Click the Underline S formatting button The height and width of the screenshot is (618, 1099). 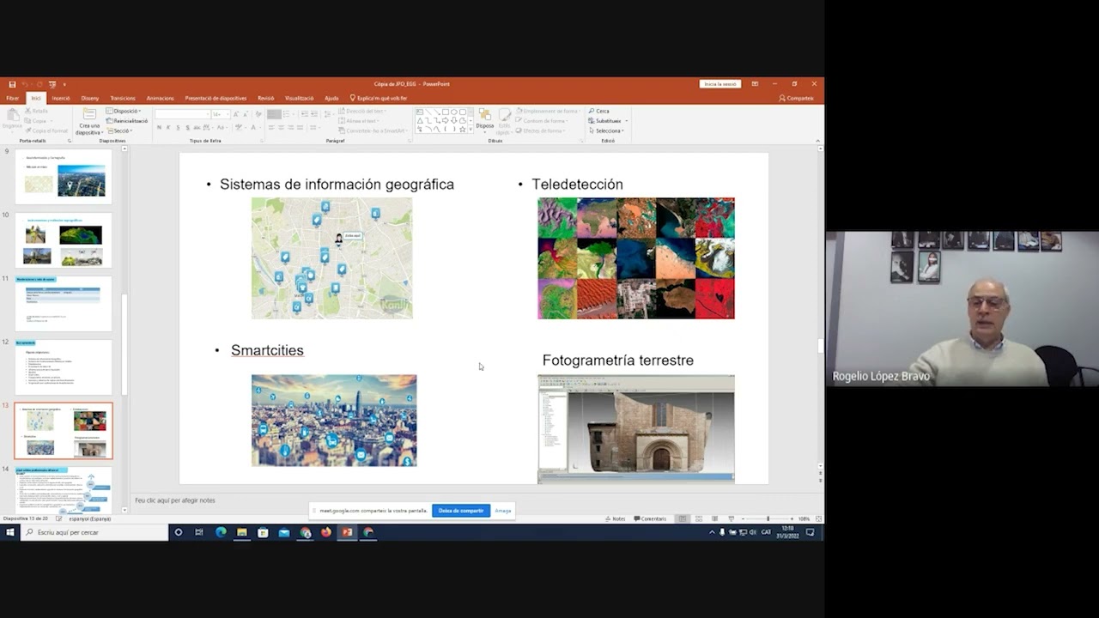[x=179, y=127]
